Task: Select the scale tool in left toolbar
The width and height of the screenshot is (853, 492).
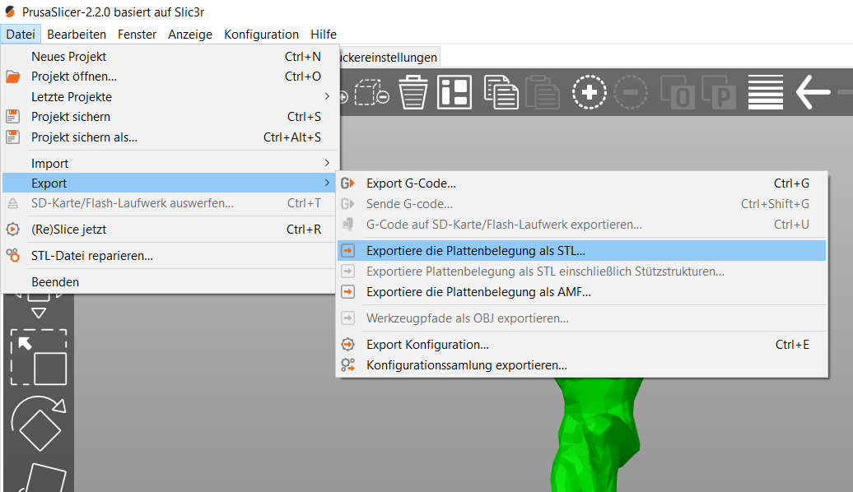Action: [39, 357]
